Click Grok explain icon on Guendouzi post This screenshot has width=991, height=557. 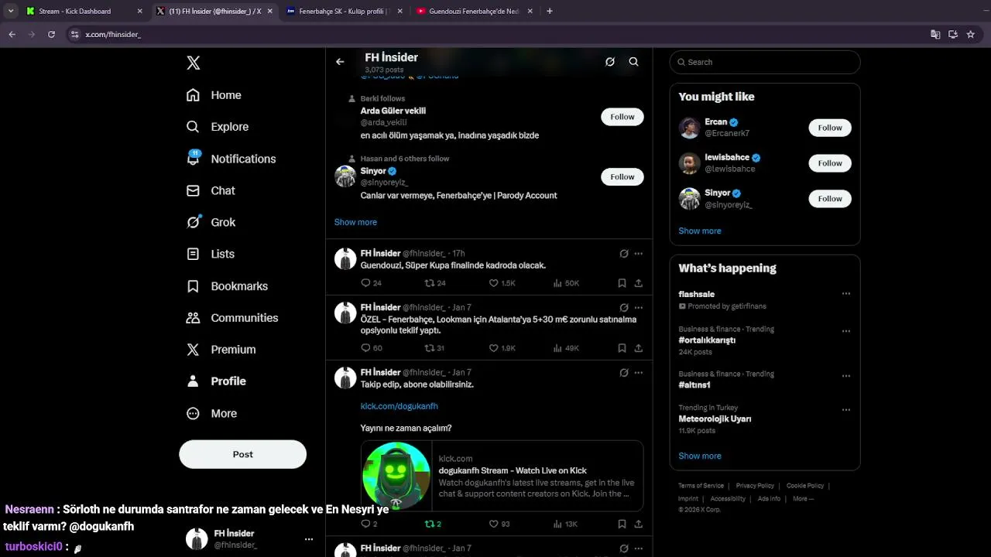point(624,254)
